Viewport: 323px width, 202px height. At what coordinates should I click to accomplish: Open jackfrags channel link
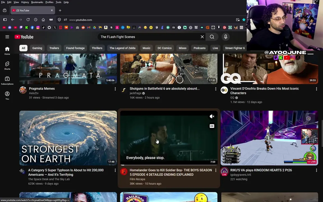pos(135,93)
